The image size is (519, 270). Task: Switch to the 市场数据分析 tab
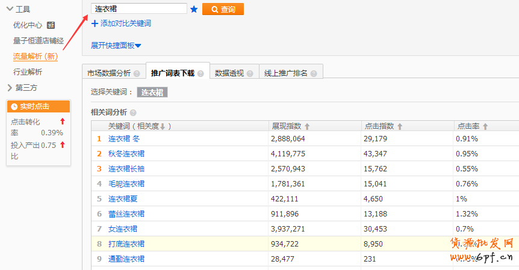tap(109, 73)
